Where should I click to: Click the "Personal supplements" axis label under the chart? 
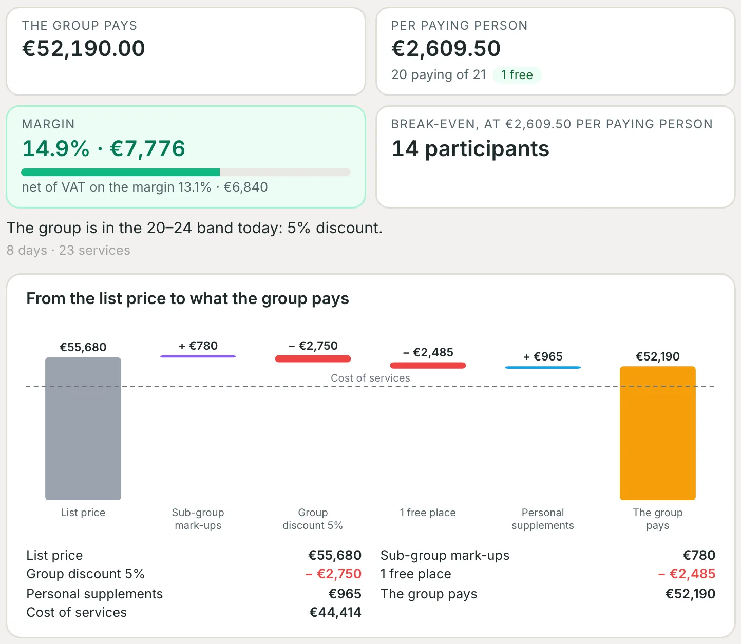pyautogui.click(x=543, y=519)
